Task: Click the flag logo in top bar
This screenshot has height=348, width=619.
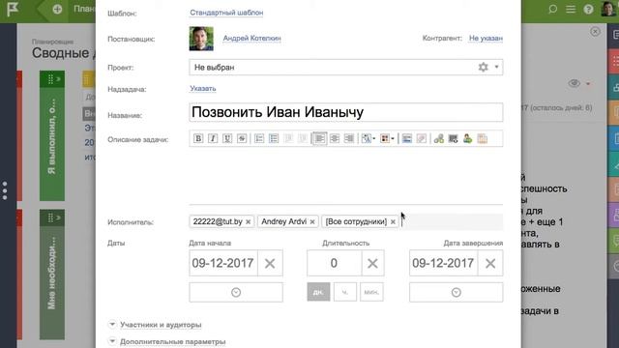Action: pyautogui.click(x=13, y=9)
